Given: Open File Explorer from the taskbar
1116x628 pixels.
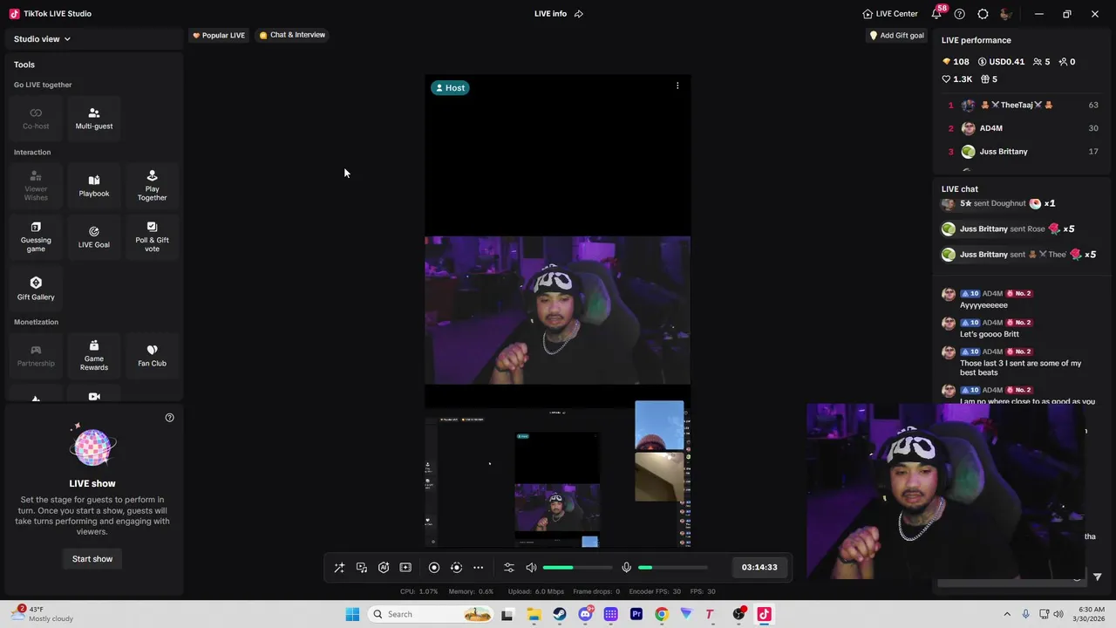Looking at the screenshot, I should 534,614.
